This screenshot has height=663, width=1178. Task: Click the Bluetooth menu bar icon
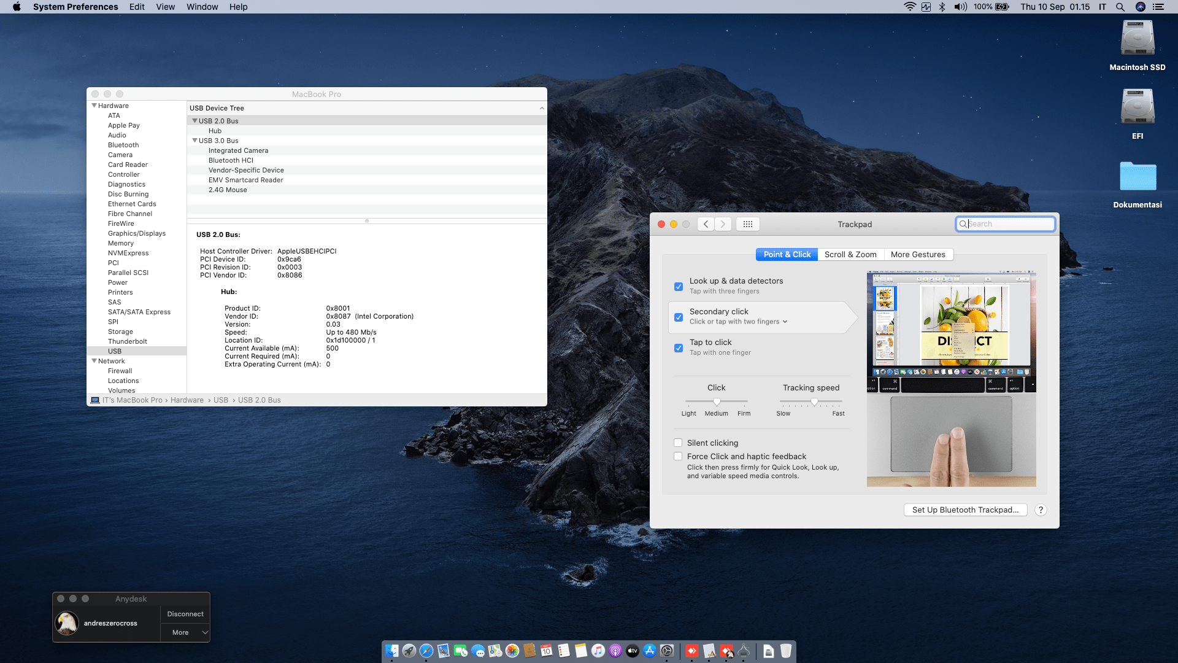coord(942,7)
